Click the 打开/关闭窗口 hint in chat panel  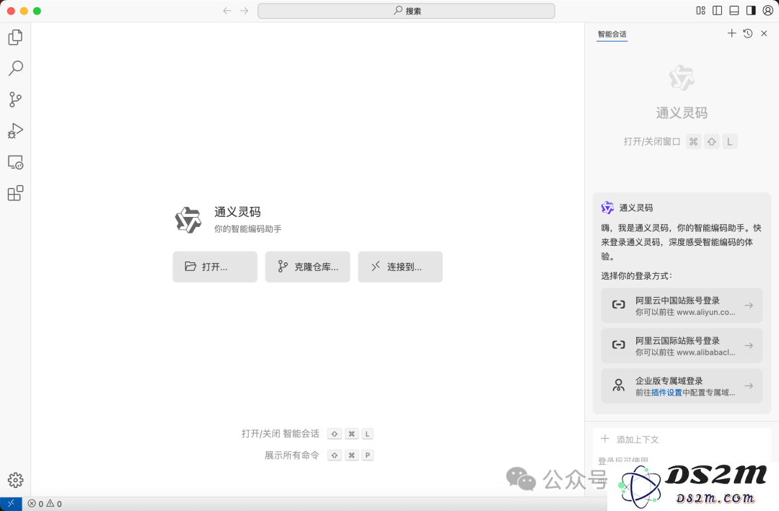pyautogui.click(x=680, y=141)
